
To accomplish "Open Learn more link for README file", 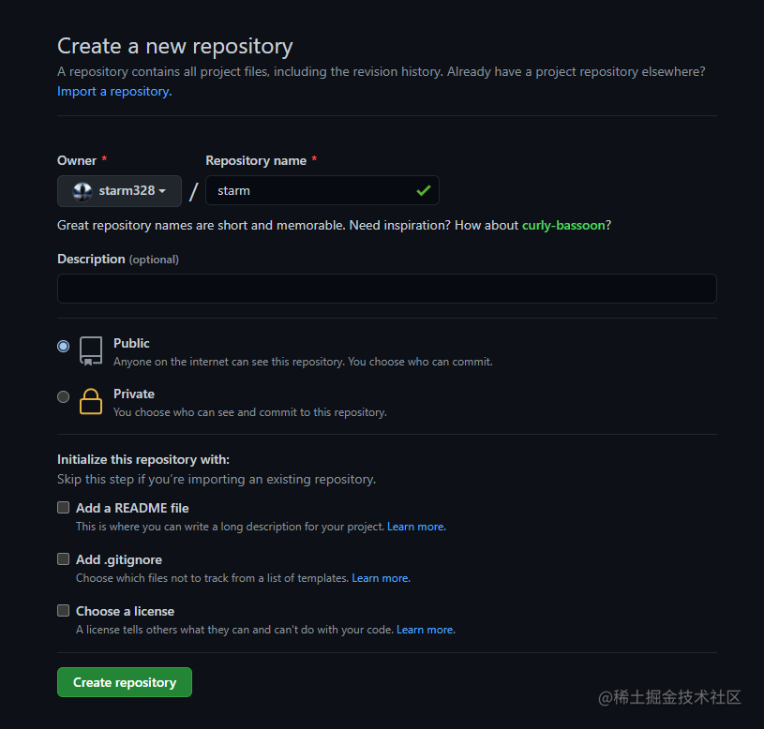I will coord(416,527).
